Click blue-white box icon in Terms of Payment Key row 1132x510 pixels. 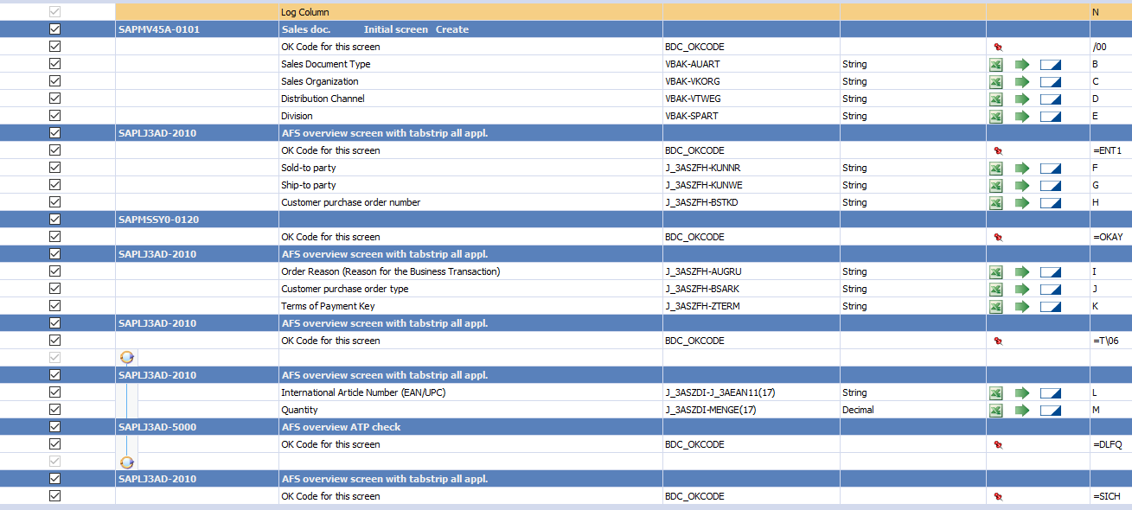[1050, 306]
